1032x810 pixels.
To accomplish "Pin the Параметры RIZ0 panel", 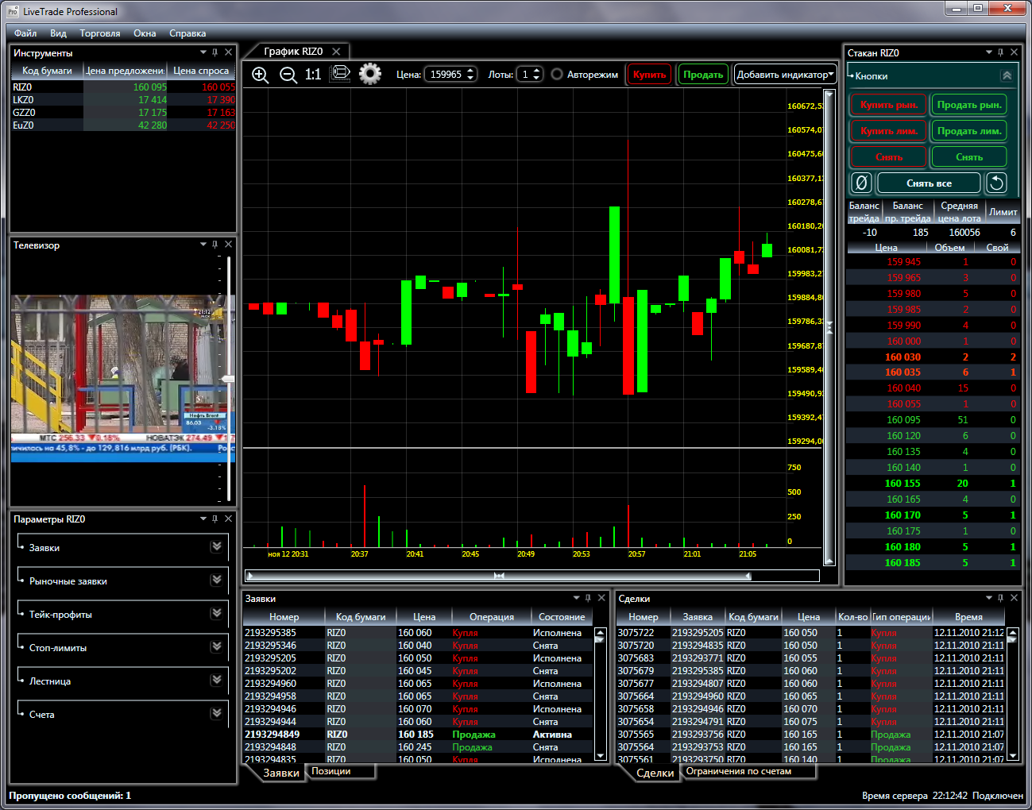I will tap(215, 519).
